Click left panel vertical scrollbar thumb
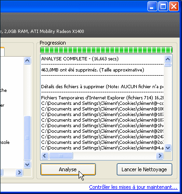The image size is (182, 194). pos(27,138)
